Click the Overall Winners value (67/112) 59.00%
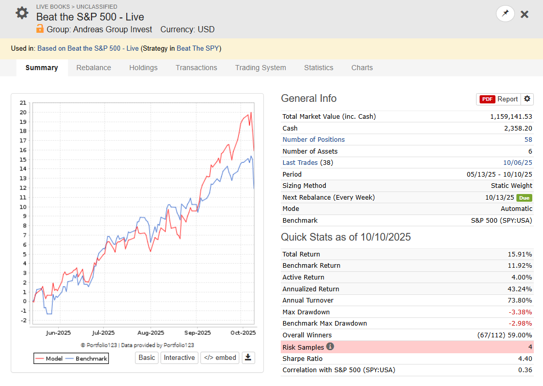 (504, 335)
